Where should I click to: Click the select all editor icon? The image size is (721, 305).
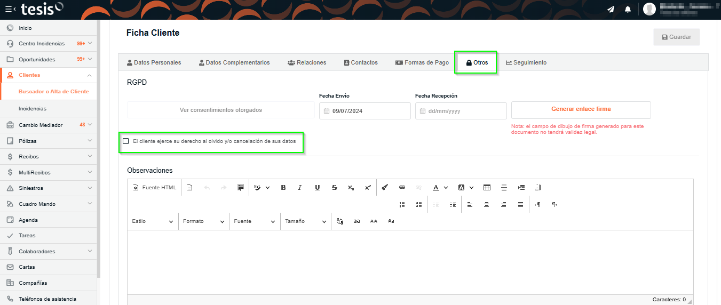241,188
